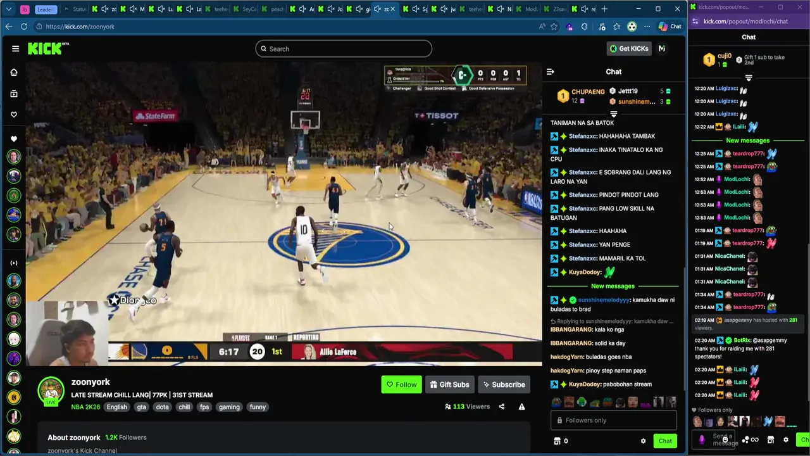Go to the Kick home icon in sidebar
The width and height of the screenshot is (810, 456).
[x=14, y=72]
